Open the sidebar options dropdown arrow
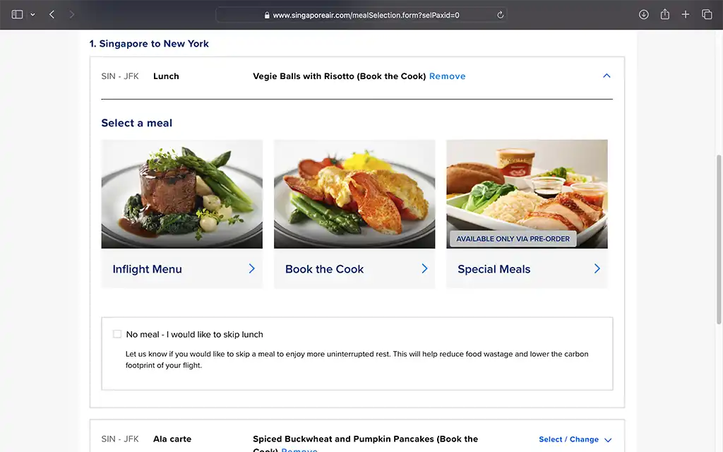This screenshot has height=452, width=723. coord(32,15)
